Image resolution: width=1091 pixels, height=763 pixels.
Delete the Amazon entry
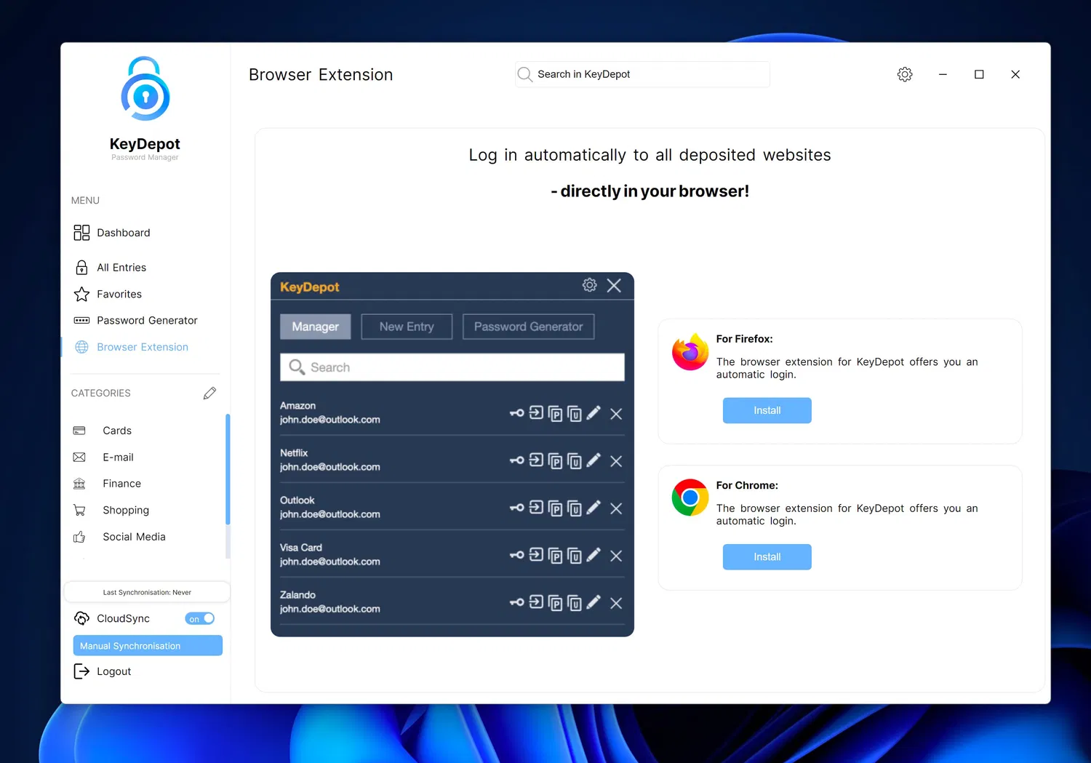[x=616, y=414]
